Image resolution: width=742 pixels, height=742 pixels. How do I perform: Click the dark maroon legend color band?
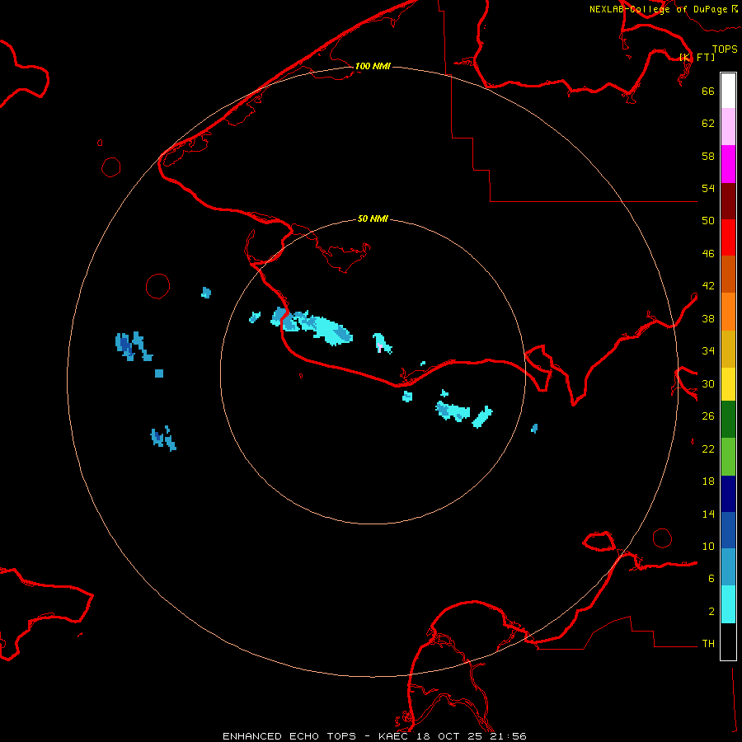728,201
